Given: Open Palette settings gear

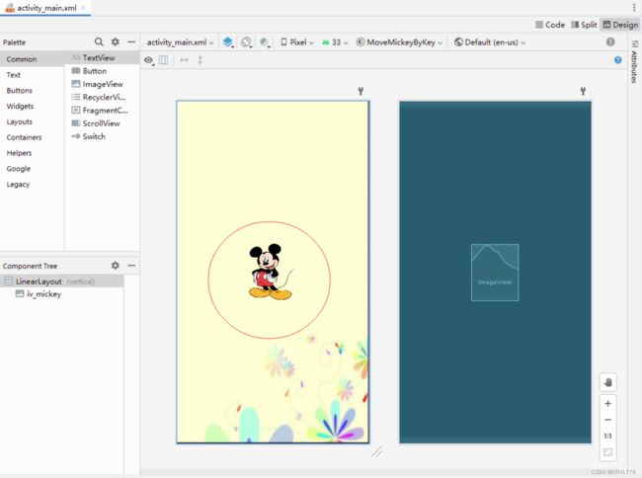Looking at the screenshot, I should [116, 41].
